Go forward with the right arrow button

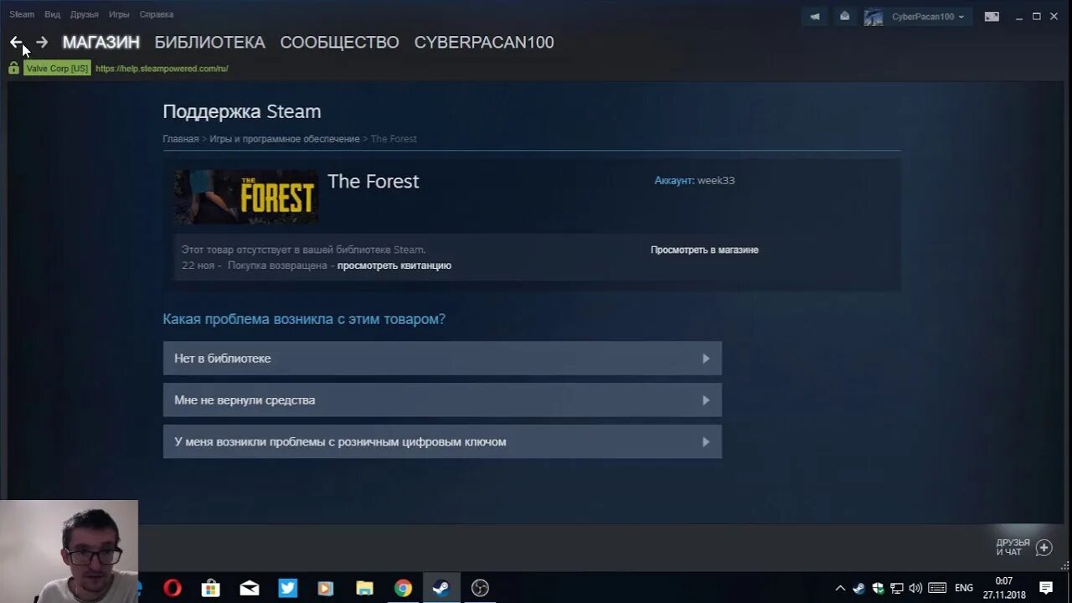(42, 42)
